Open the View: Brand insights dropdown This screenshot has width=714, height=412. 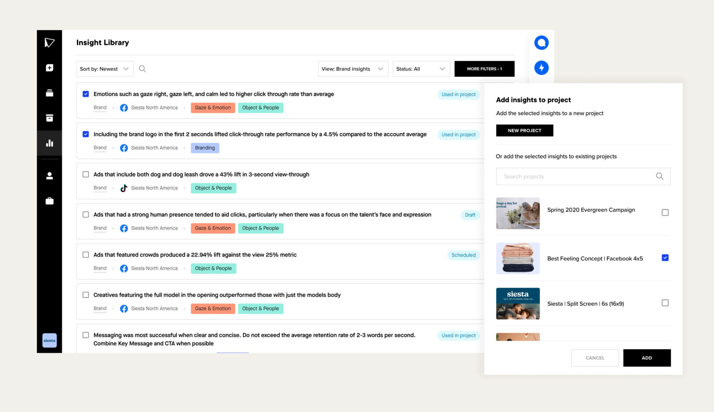coord(352,69)
